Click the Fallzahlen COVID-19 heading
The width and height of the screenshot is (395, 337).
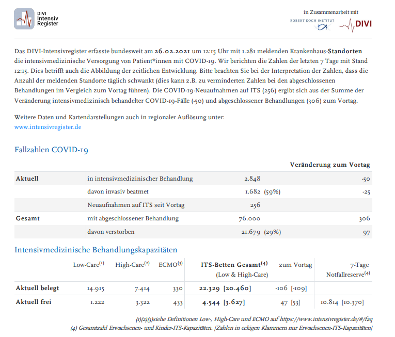click(51, 150)
